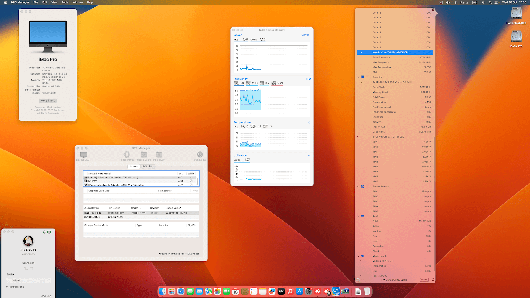The height and width of the screenshot is (298, 530).
Task: Click the HWMonitorSMC2 sensor list scrollbar
Action: coord(434,204)
